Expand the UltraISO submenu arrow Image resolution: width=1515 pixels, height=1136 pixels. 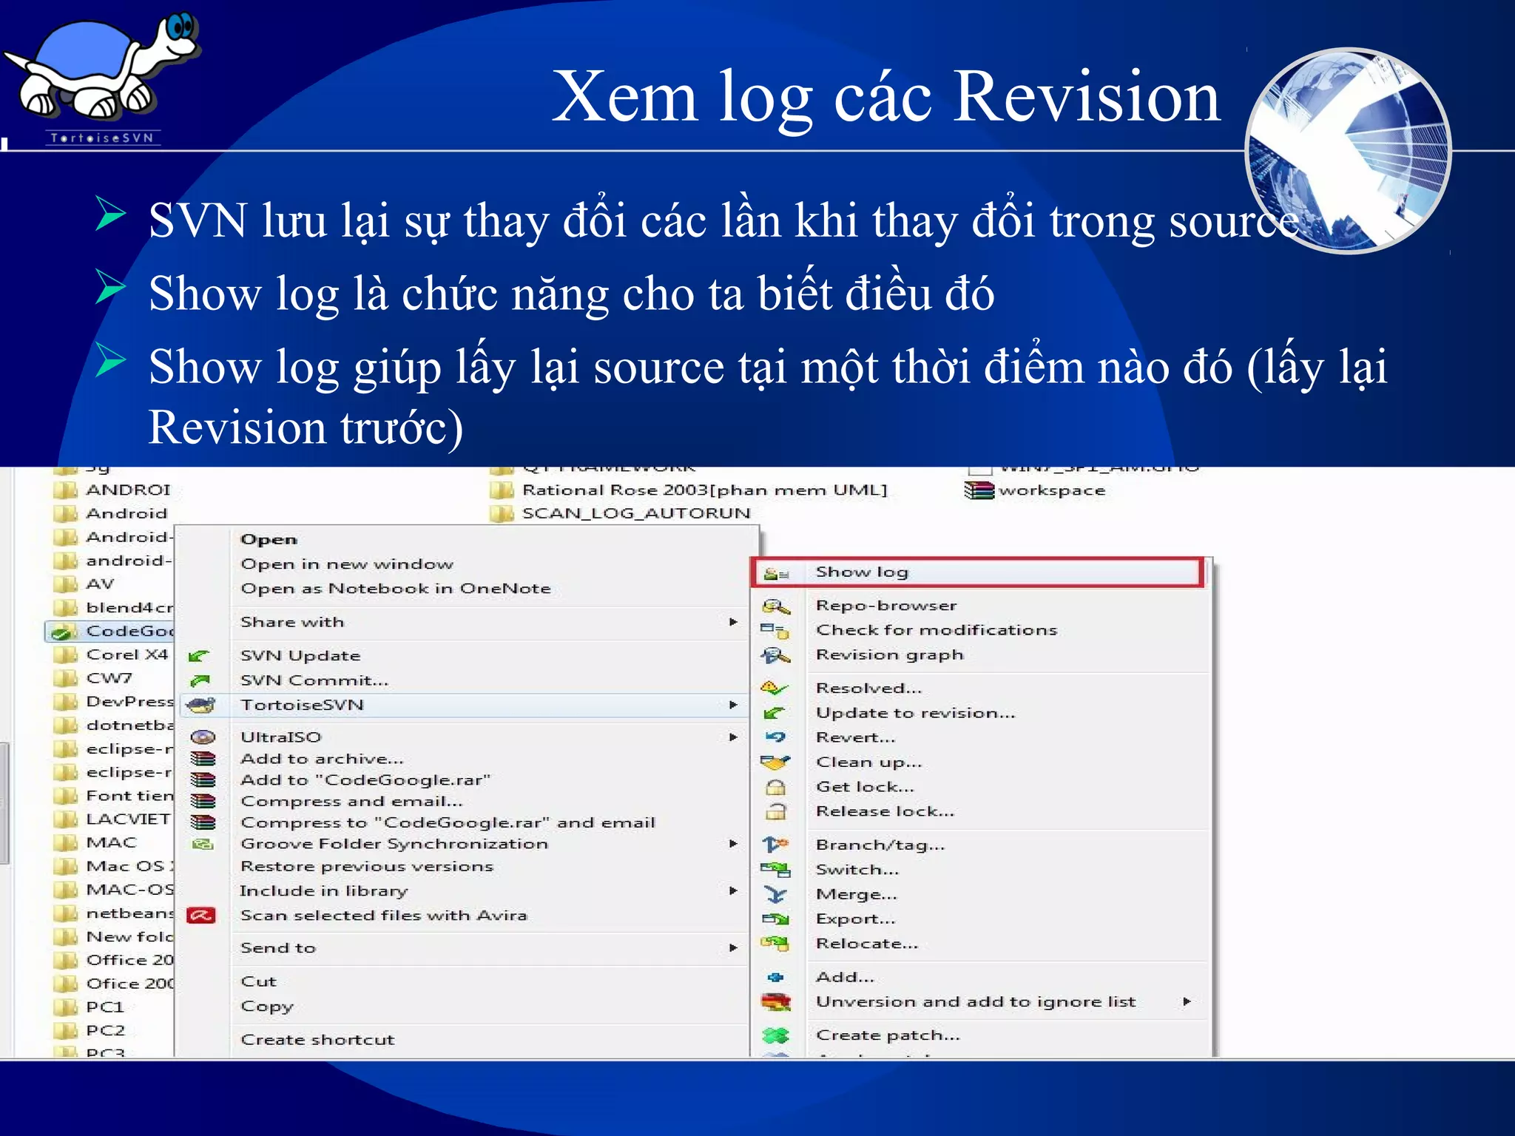coord(733,737)
